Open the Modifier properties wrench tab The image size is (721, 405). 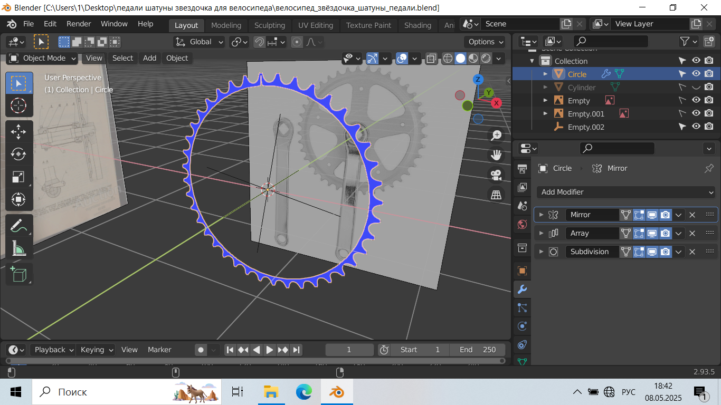pos(522,289)
